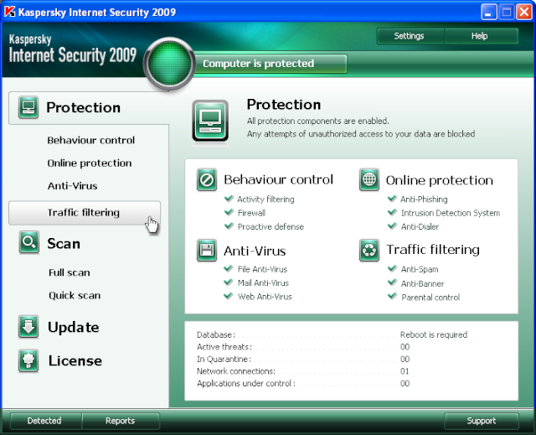The image size is (536, 435).
Task: Click the Anti-Dialer label
Action: pyautogui.click(x=420, y=226)
